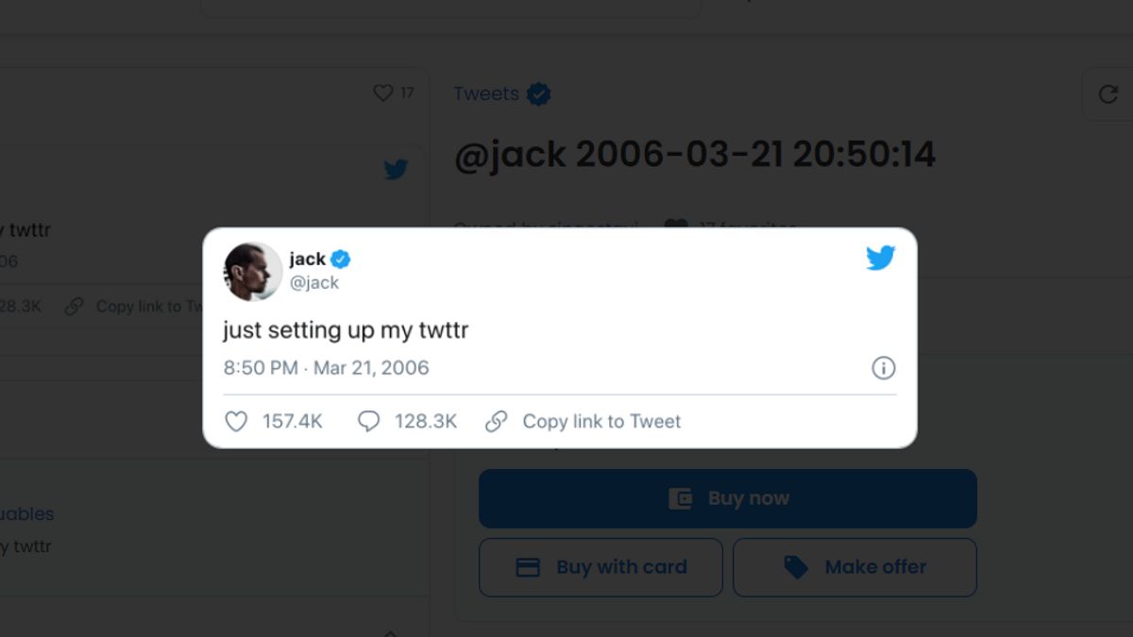The width and height of the screenshot is (1133, 637).
Task: Click the Twitter bird logo in tweet card
Action: tap(880, 258)
